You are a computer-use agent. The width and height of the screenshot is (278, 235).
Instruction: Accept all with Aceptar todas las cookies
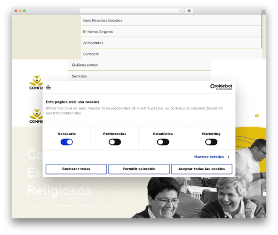202,169
